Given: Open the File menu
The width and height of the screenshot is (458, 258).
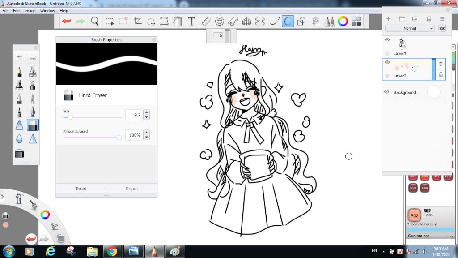Looking at the screenshot, I should [x=5, y=11].
